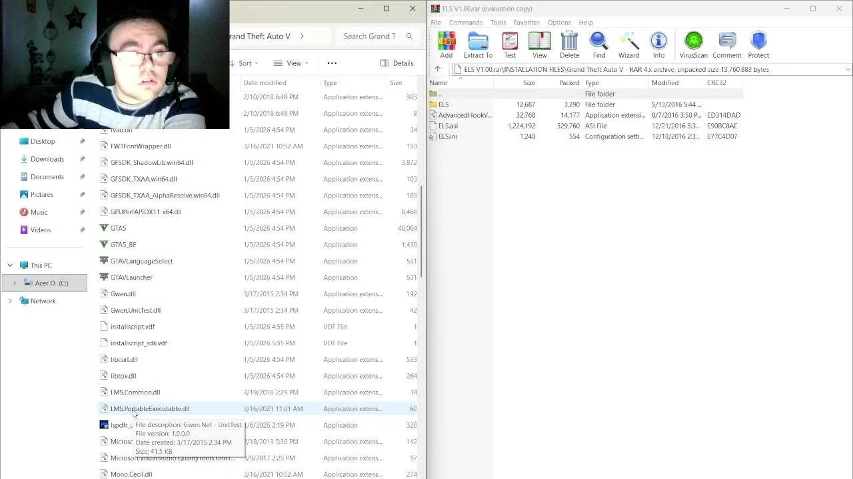
Task: Select the GTA5 application file
Action: [118, 228]
